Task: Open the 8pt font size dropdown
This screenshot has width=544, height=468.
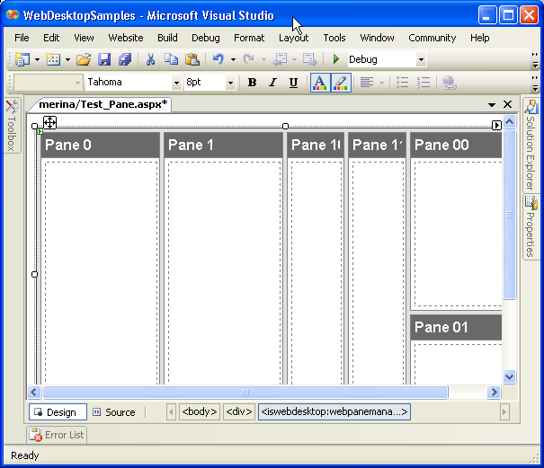Action: (230, 83)
